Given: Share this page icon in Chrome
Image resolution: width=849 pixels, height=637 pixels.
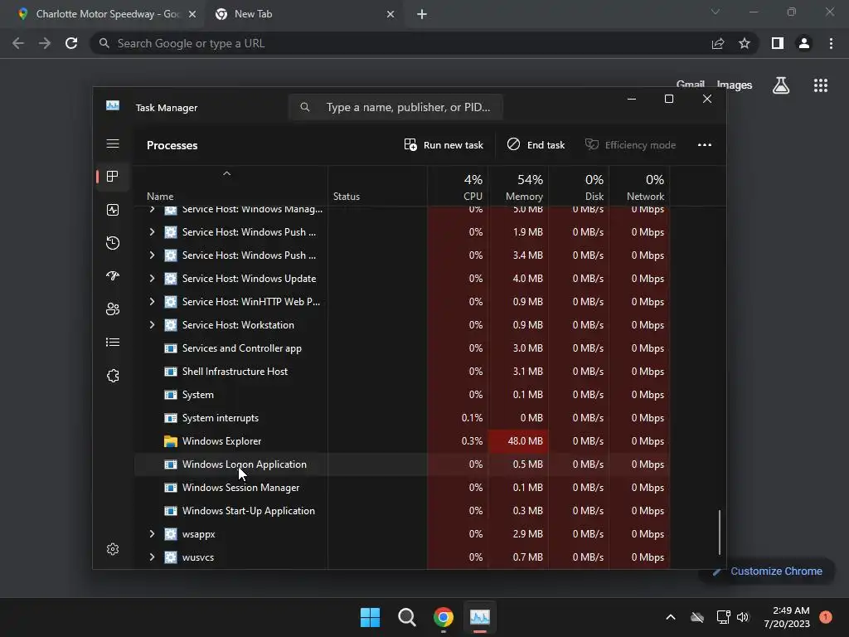Looking at the screenshot, I should click(x=718, y=43).
